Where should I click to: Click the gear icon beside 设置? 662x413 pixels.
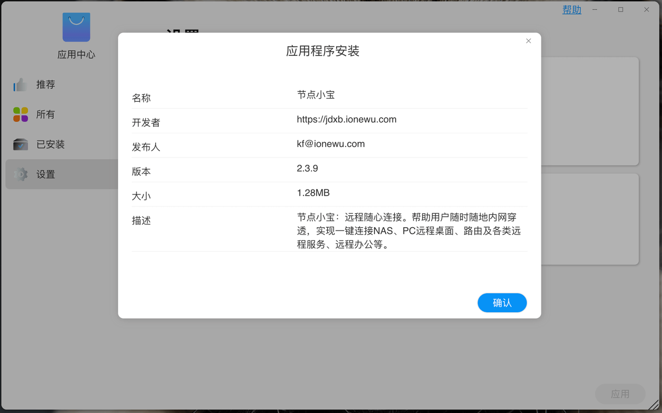coord(20,174)
